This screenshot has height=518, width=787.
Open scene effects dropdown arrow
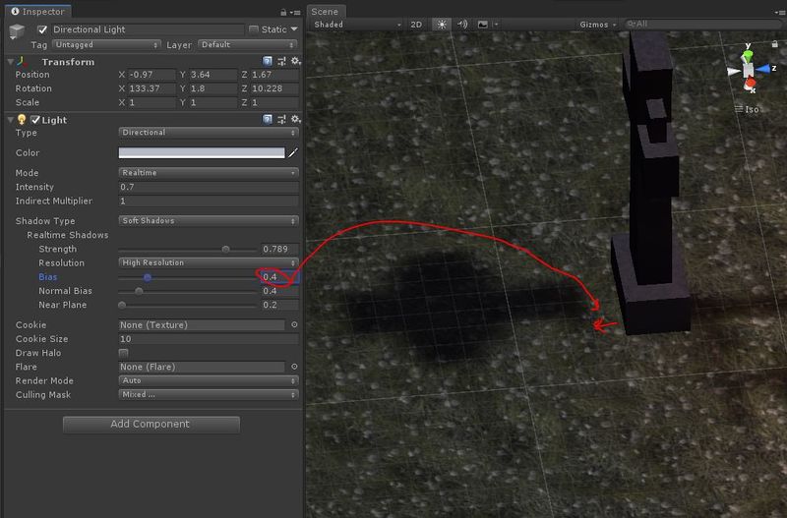pyautogui.click(x=496, y=24)
